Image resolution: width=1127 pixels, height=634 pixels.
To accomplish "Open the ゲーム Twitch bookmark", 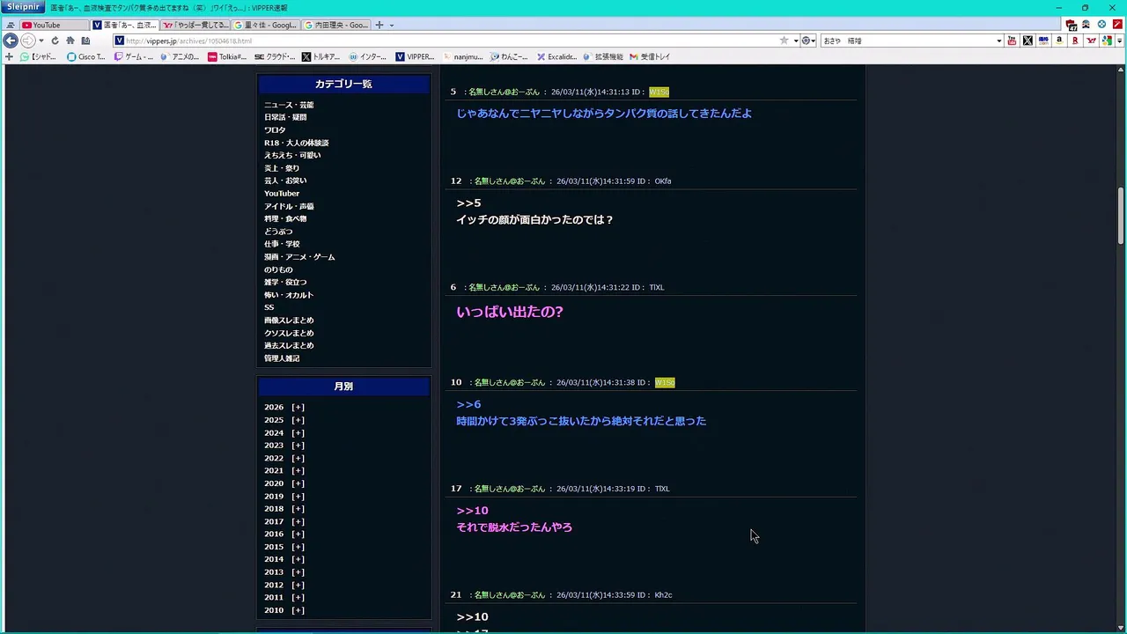I will [134, 56].
